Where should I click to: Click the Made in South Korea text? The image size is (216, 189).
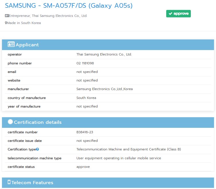tap(24, 23)
